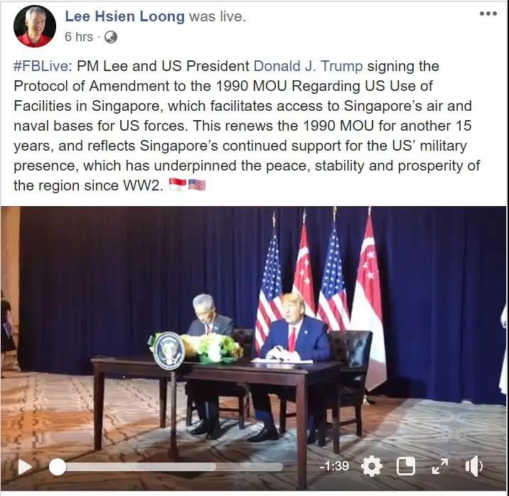Click the post caption text paragraph
This screenshot has height=496, width=509.
click(x=247, y=126)
